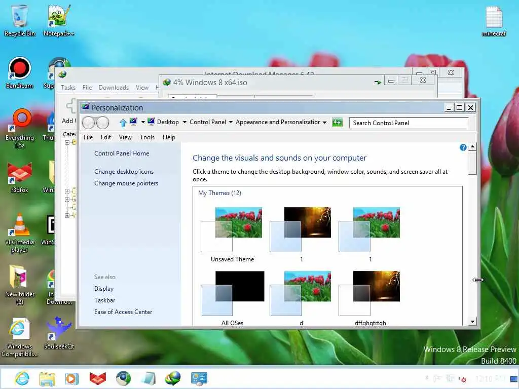Launch SoulseekQt from the desktop

click(59, 333)
